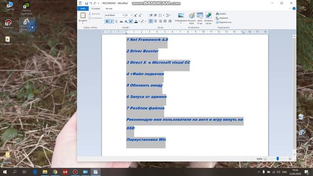Click the Cut (Вирізати) button
Screen dimensions: 313x176
[94, 14]
